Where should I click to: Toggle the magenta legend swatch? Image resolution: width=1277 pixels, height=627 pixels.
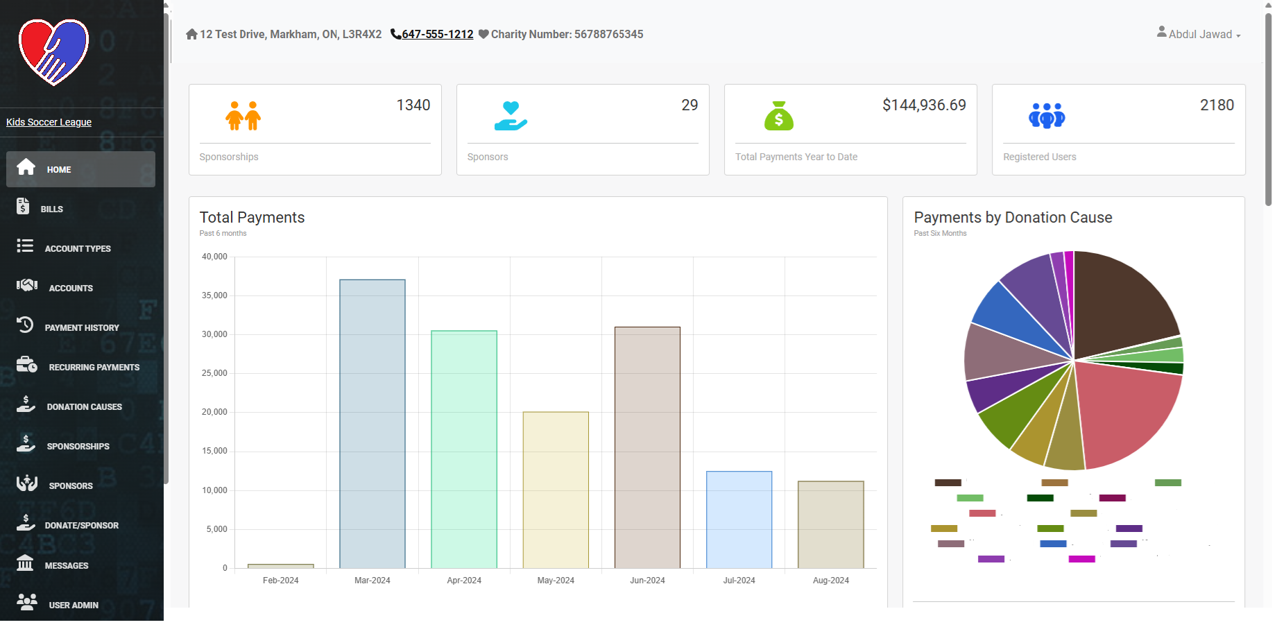pyautogui.click(x=1081, y=559)
